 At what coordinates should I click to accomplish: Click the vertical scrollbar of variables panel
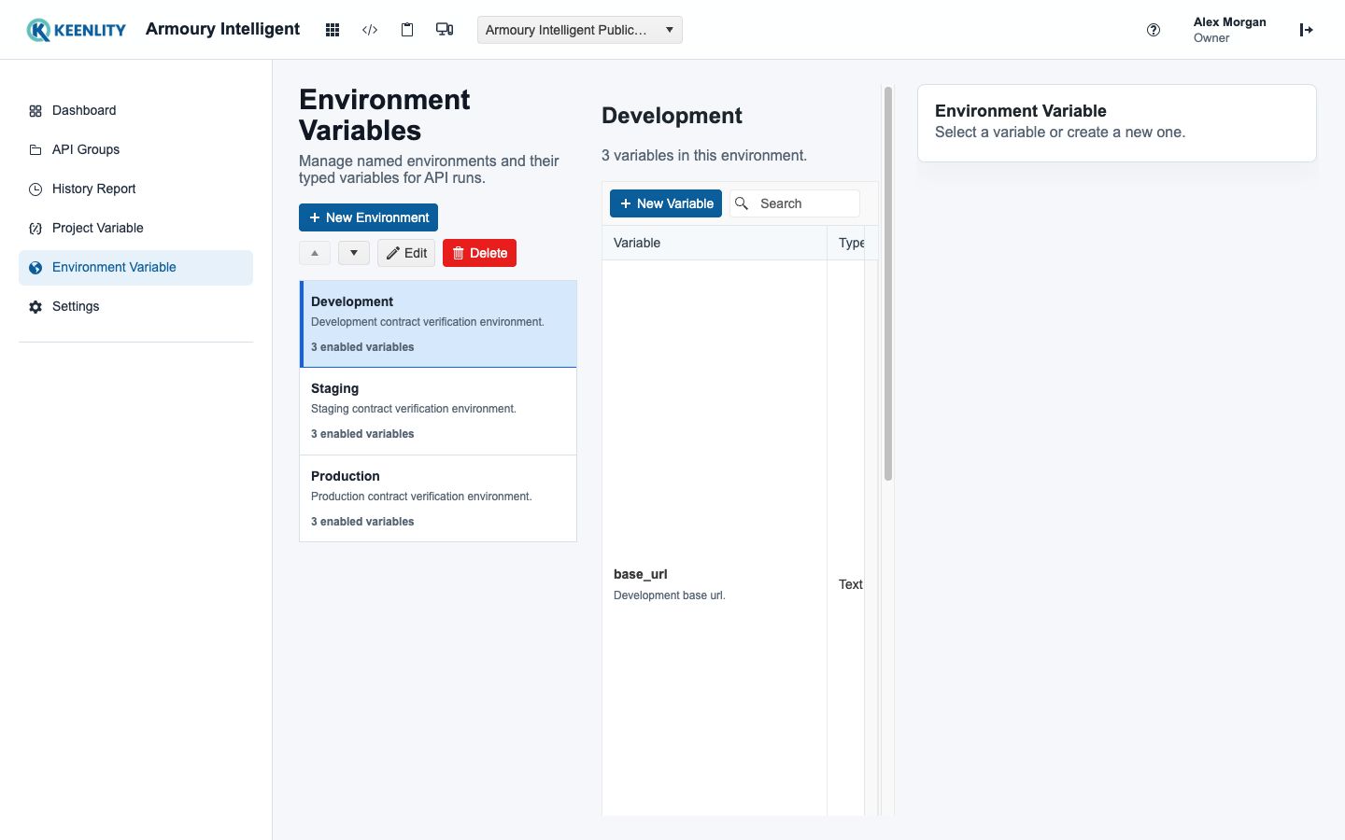coord(888,285)
